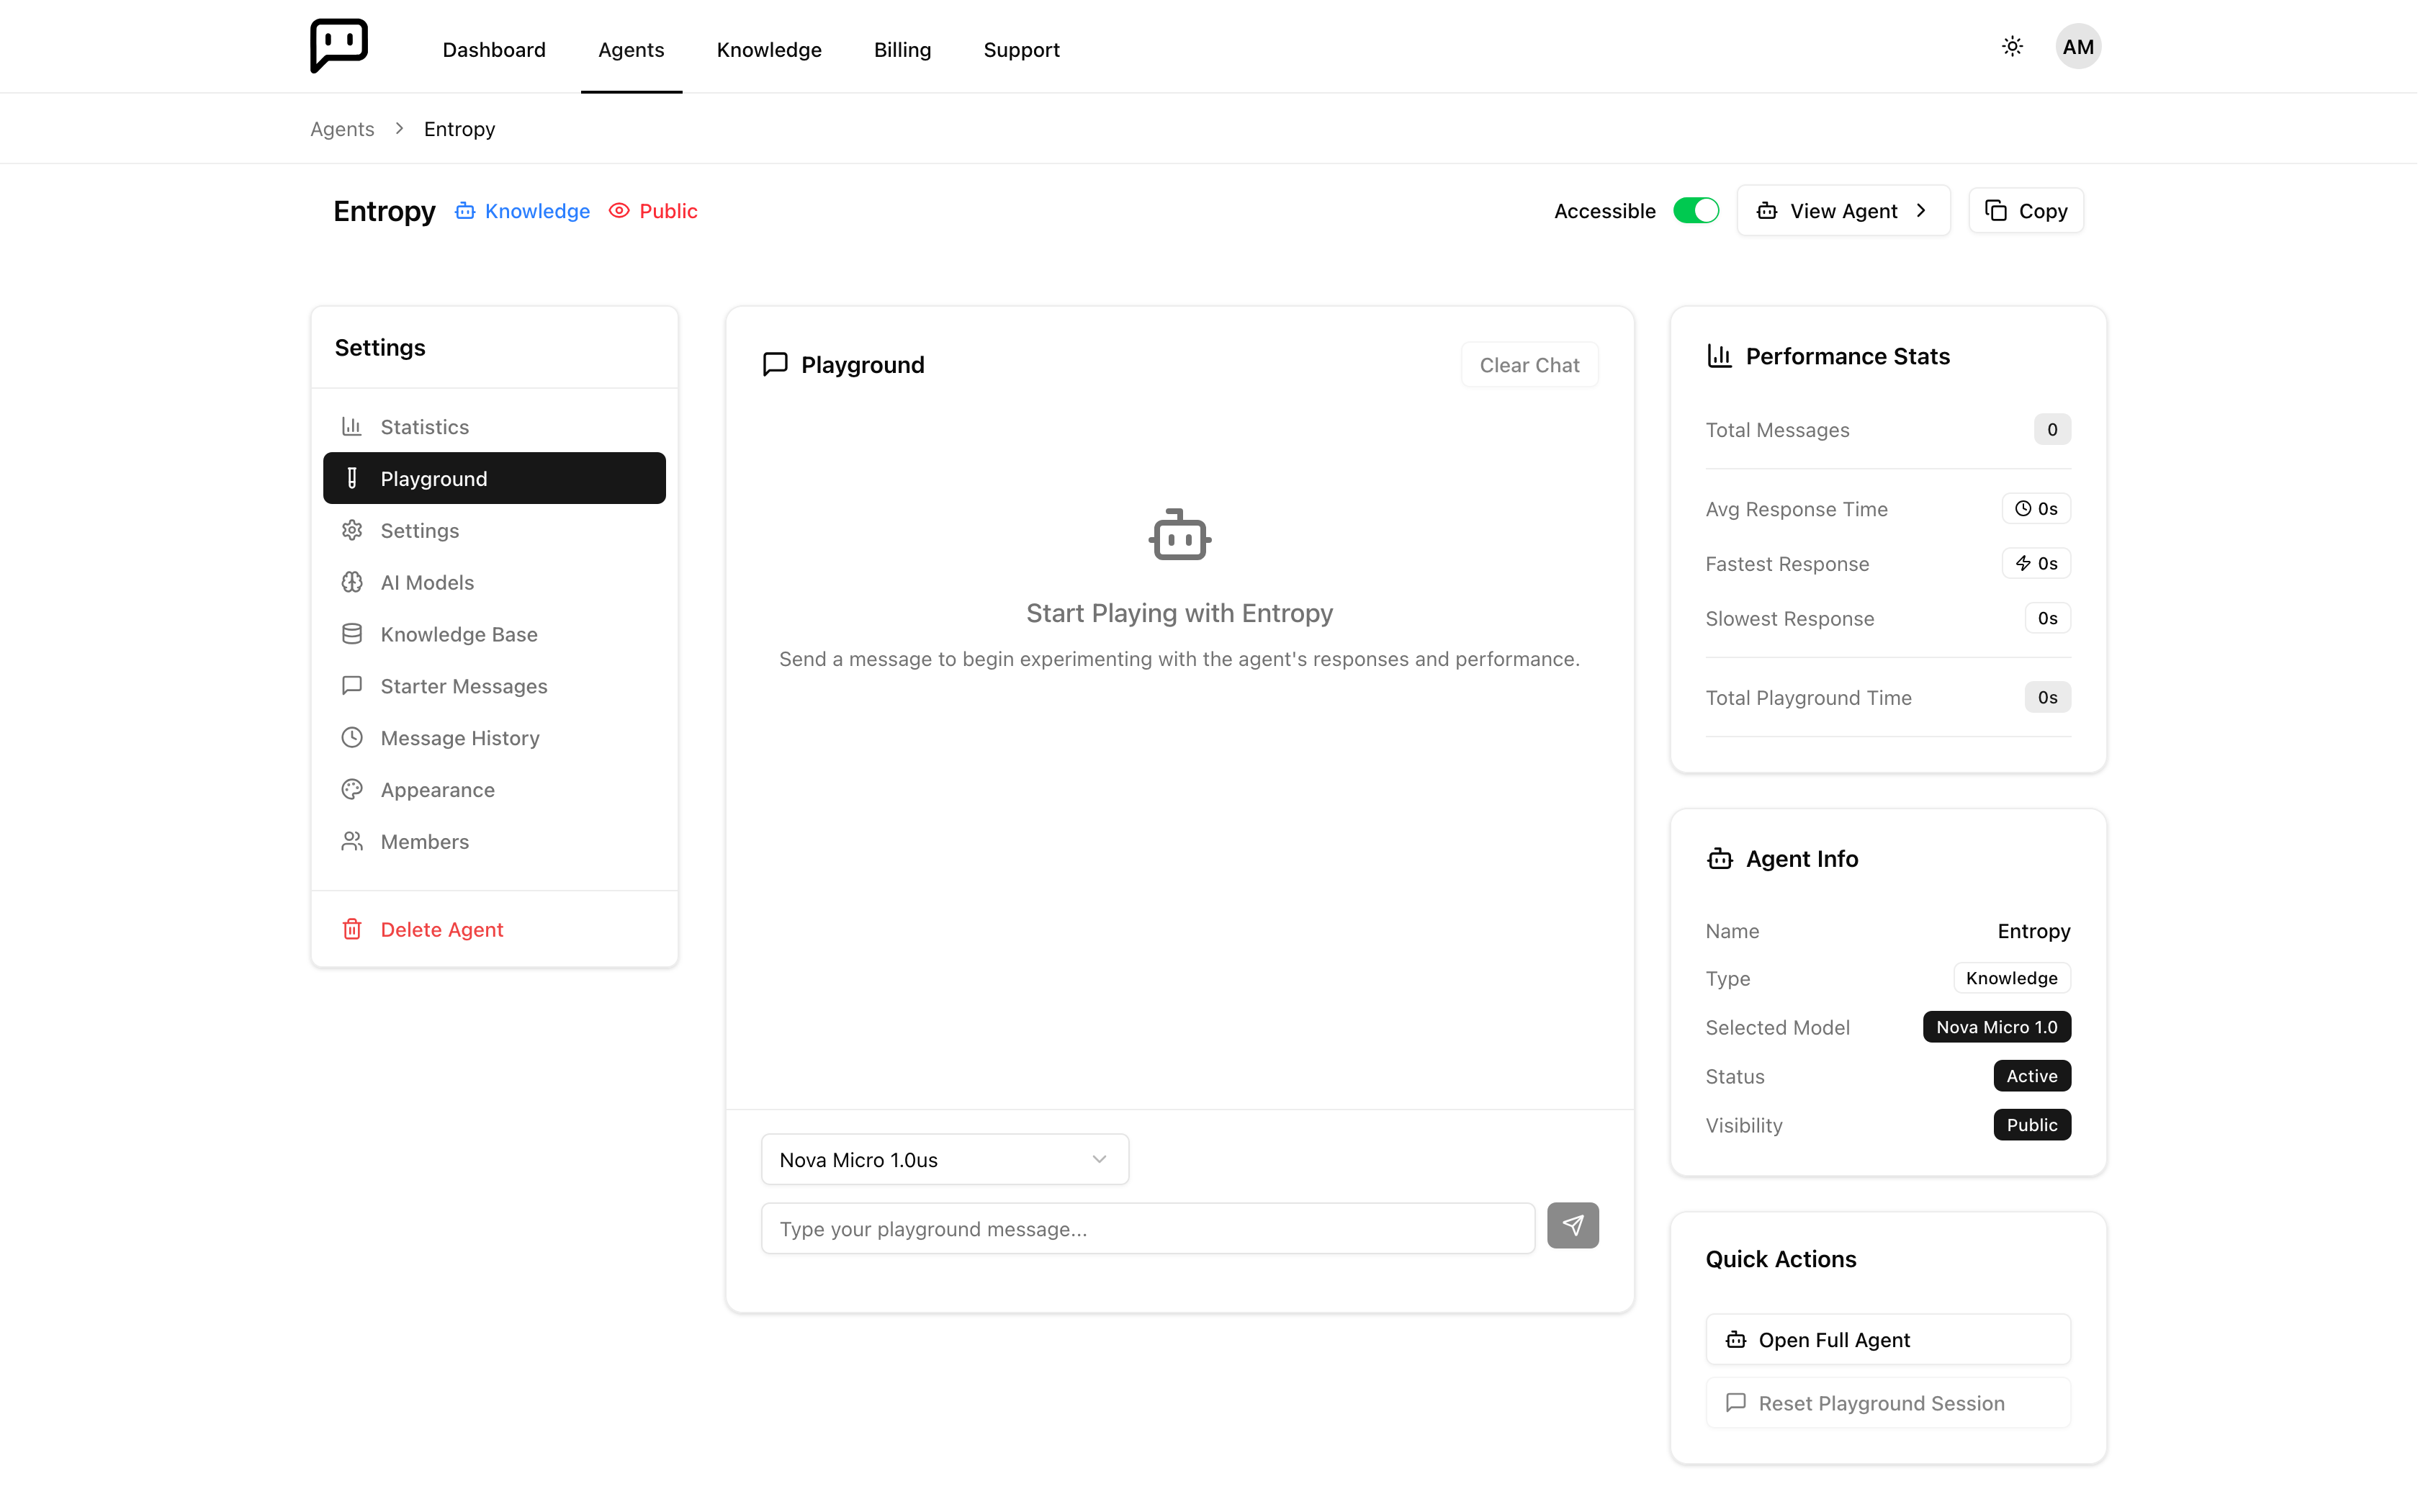This screenshot has width=2418, height=1512.
Task: Click Agents breadcrumb link
Action: click(x=342, y=129)
